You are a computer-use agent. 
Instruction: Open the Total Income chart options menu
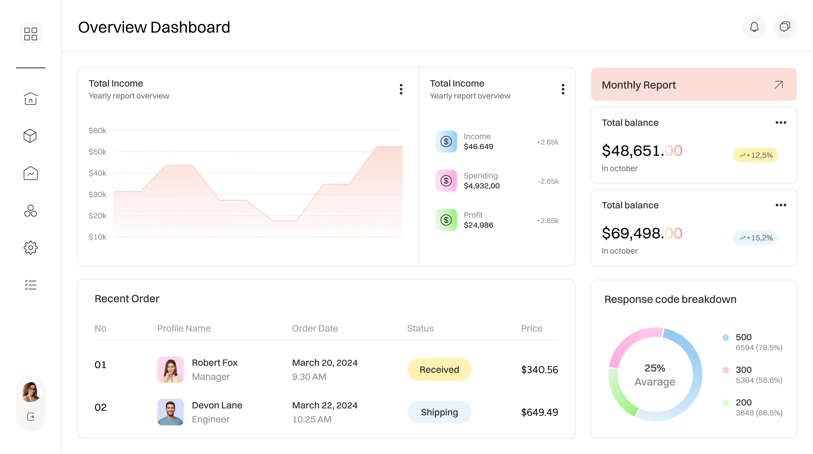coord(401,89)
